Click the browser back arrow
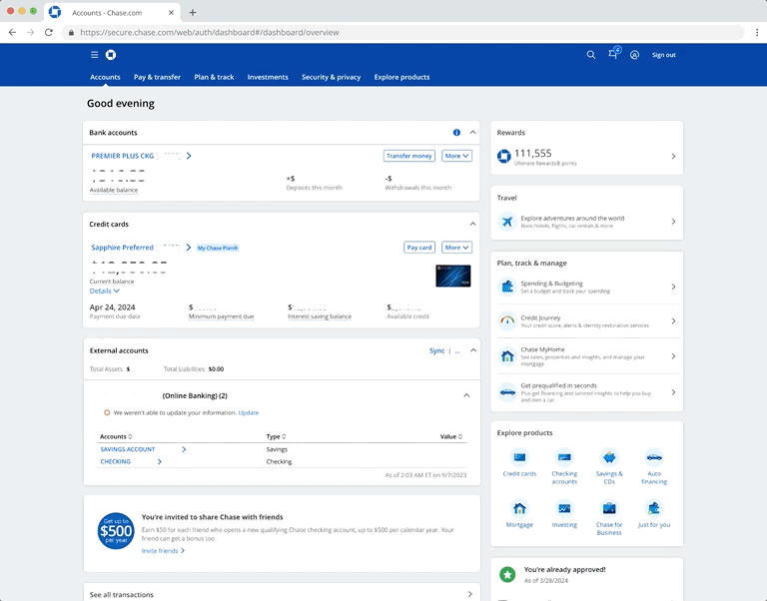This screenshot has height=601, width=767. (12, 32)
